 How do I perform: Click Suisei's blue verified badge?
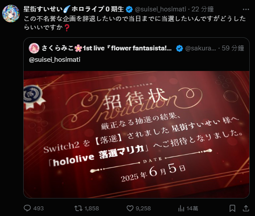point(129,9)
